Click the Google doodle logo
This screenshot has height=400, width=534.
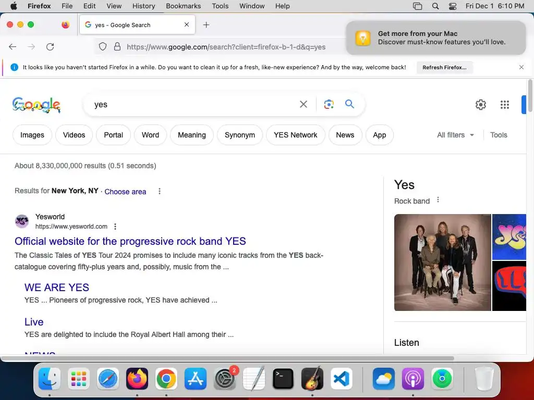pyautogui.click(x=37, y=105)
